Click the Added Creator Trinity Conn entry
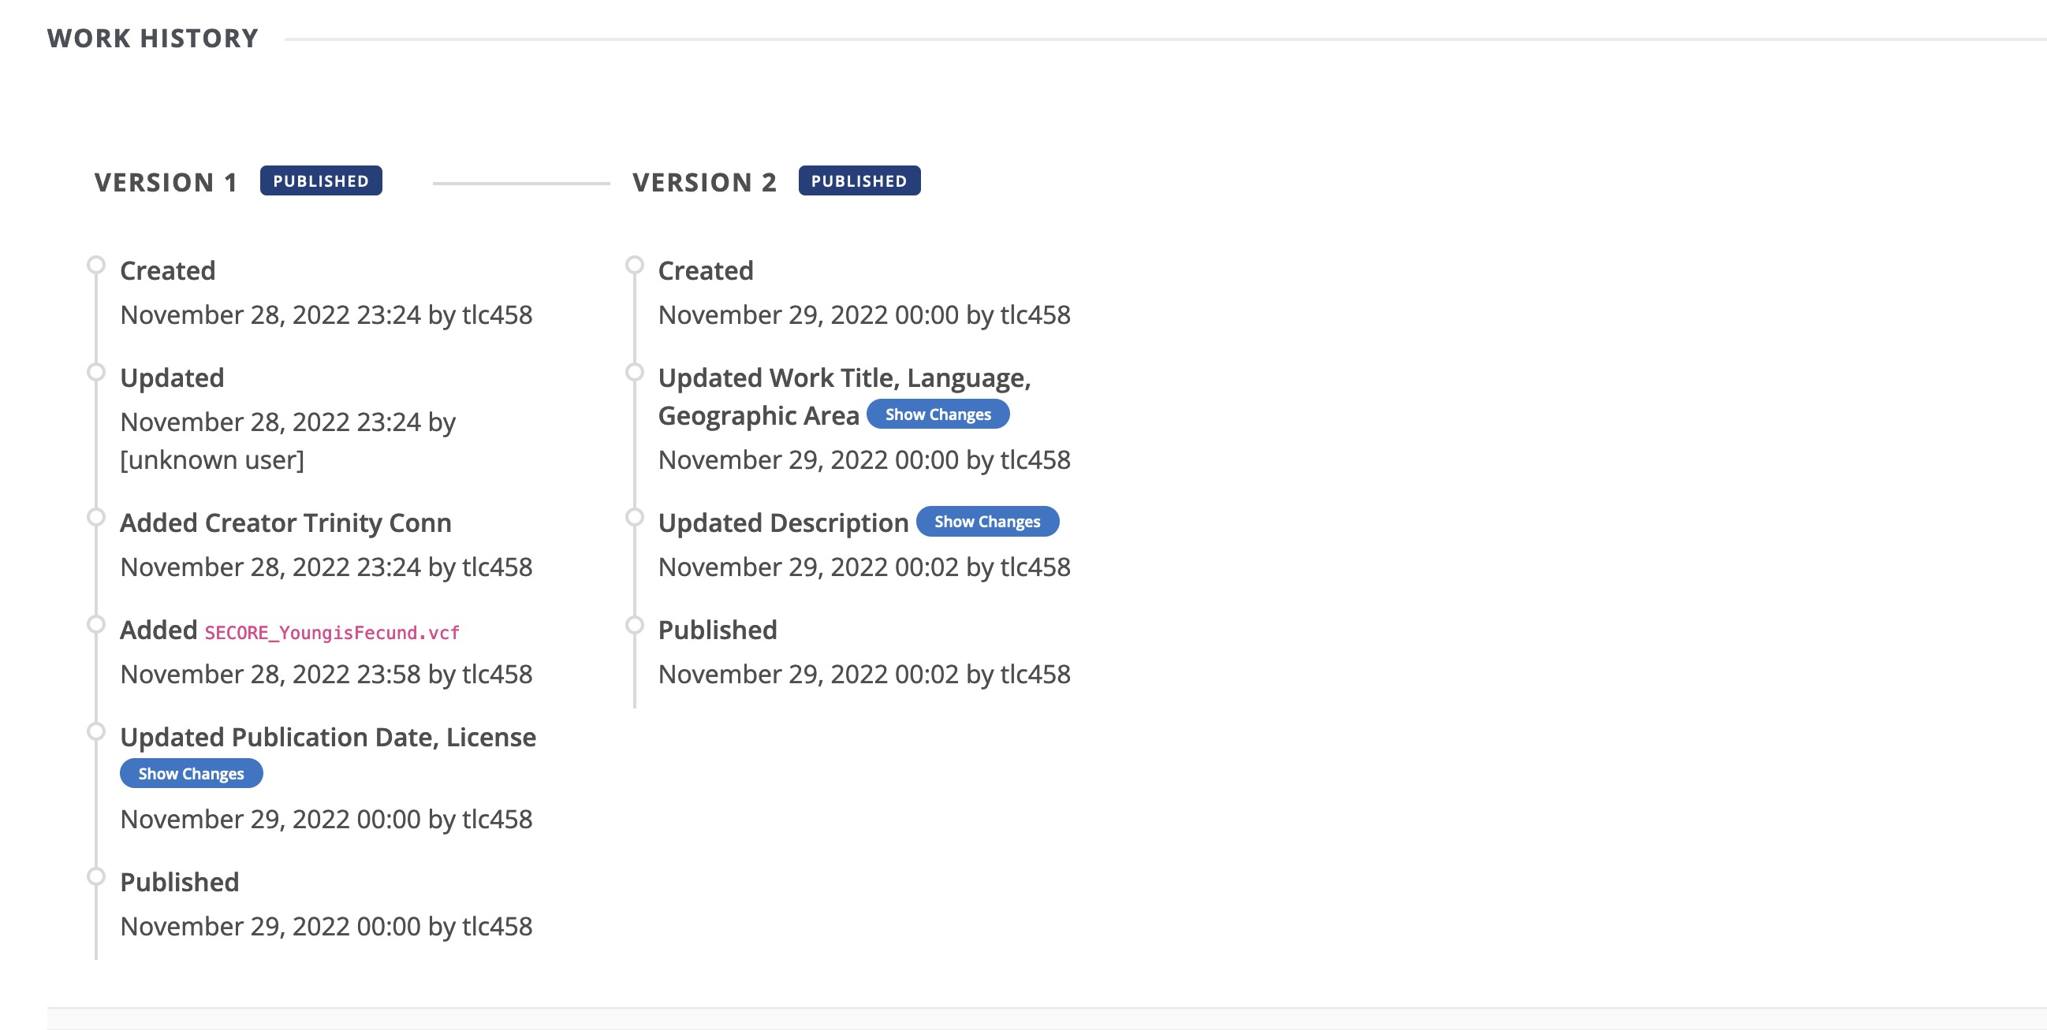Viewport: 2047px width, 1030px height. (286, 522)
